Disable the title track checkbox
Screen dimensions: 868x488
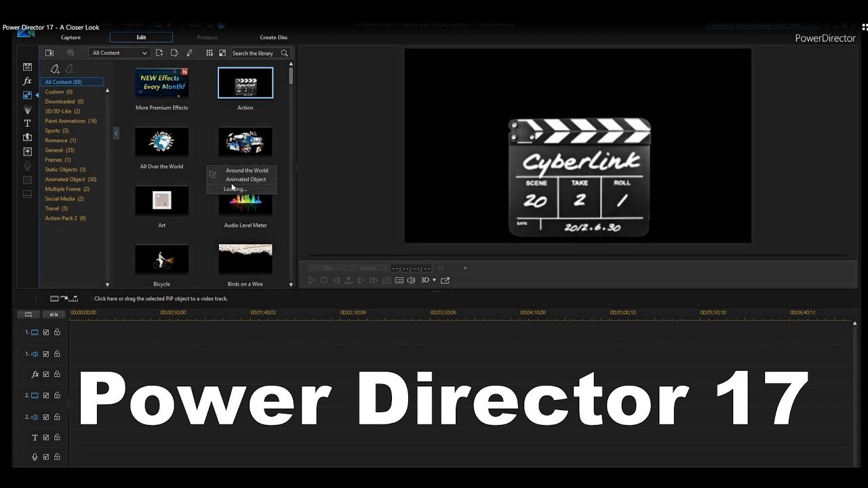46,437
